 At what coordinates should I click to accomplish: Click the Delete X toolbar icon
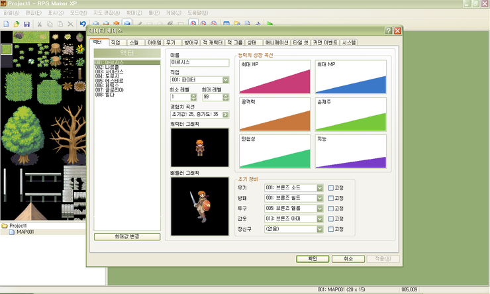click(x=71, y=24)
